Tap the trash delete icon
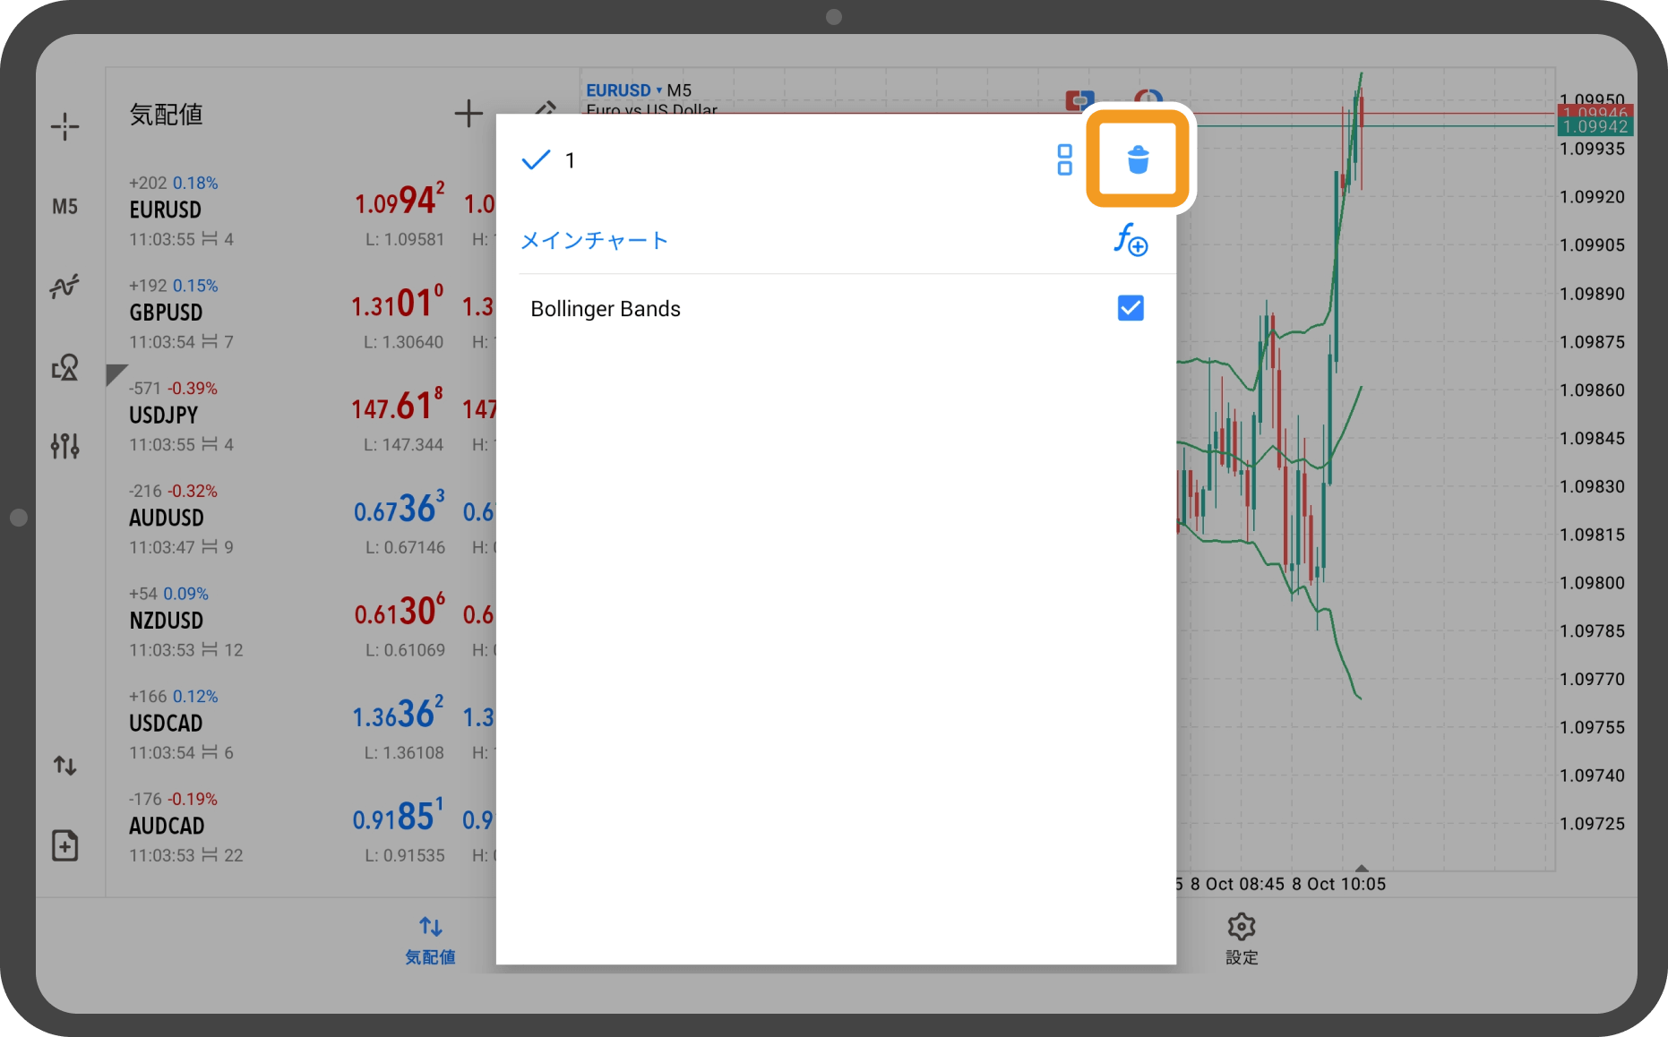 1138,160
